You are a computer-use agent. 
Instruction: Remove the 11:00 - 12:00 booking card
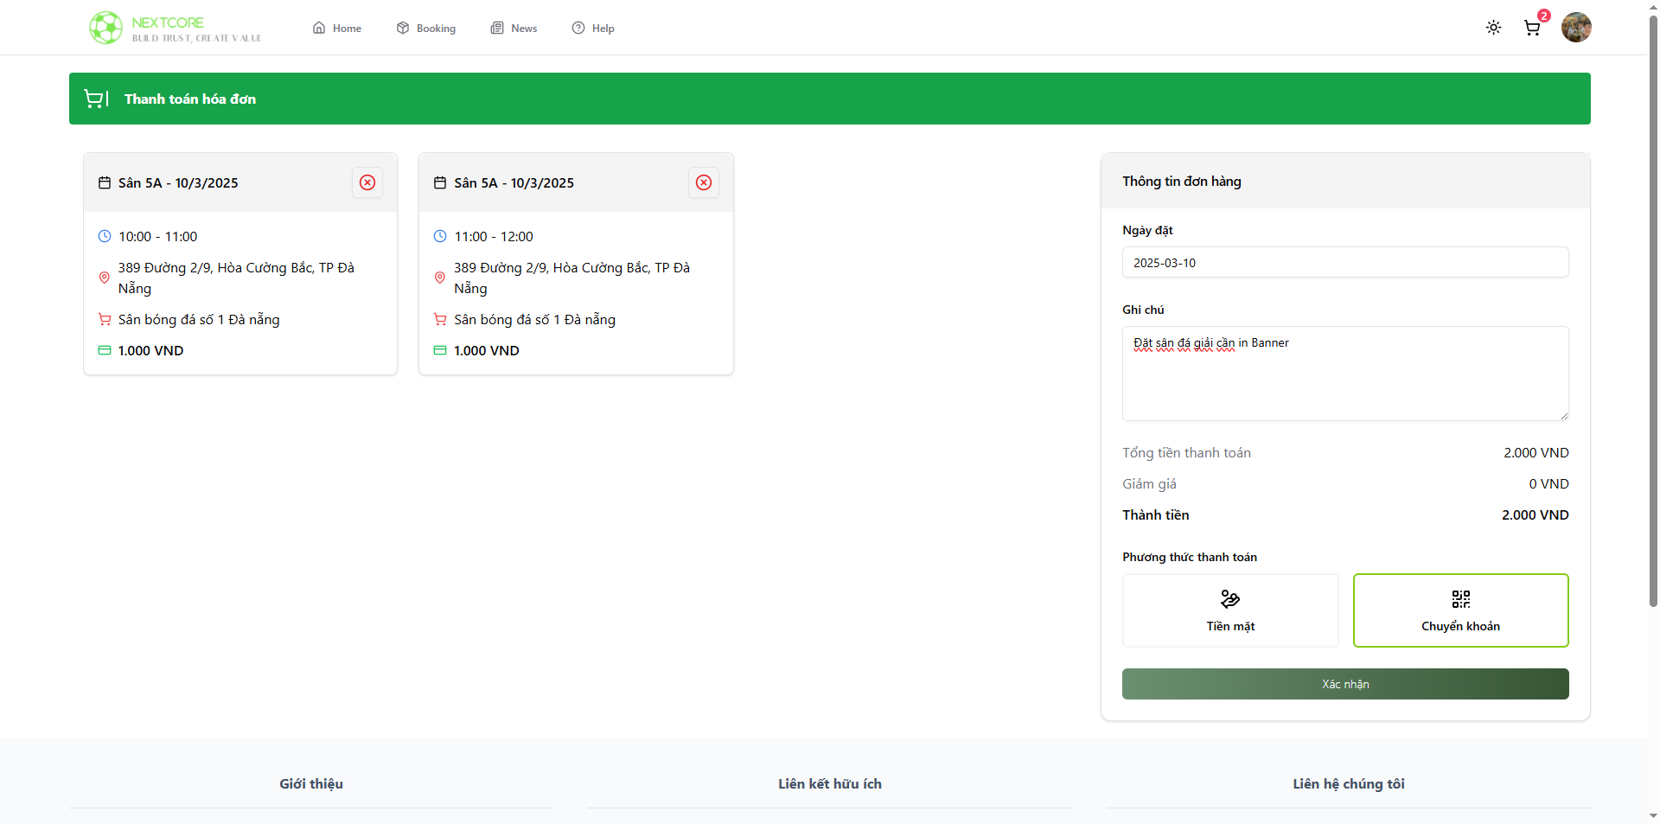click(x=704, y=182)
